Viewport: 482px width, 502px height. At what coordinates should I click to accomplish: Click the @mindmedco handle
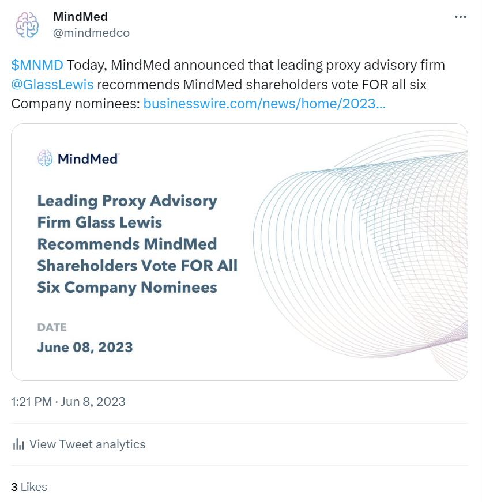[91, 33]
